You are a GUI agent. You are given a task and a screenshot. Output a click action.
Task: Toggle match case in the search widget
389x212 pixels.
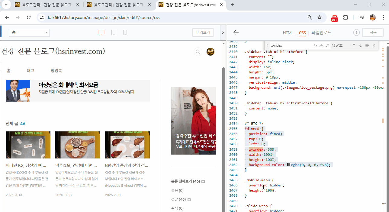click(x=315, y=45)
